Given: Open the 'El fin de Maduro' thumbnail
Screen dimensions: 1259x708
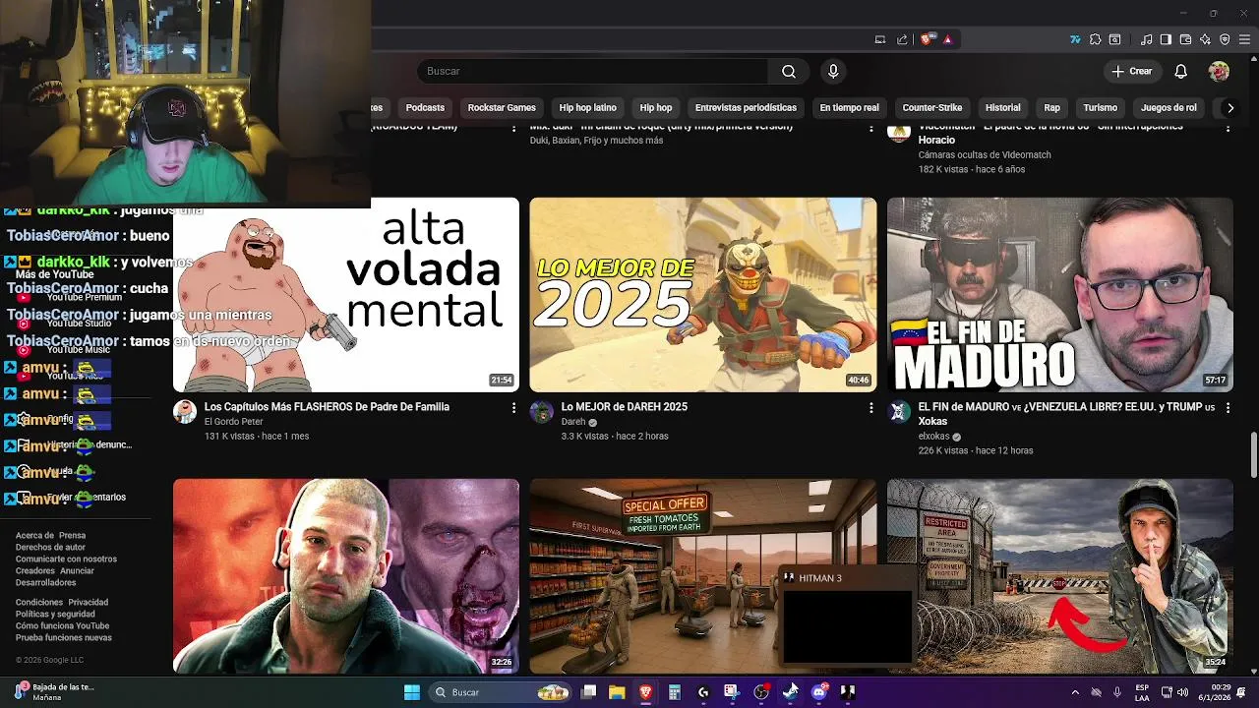Looking at the screenshot, I should point(1060,295).
